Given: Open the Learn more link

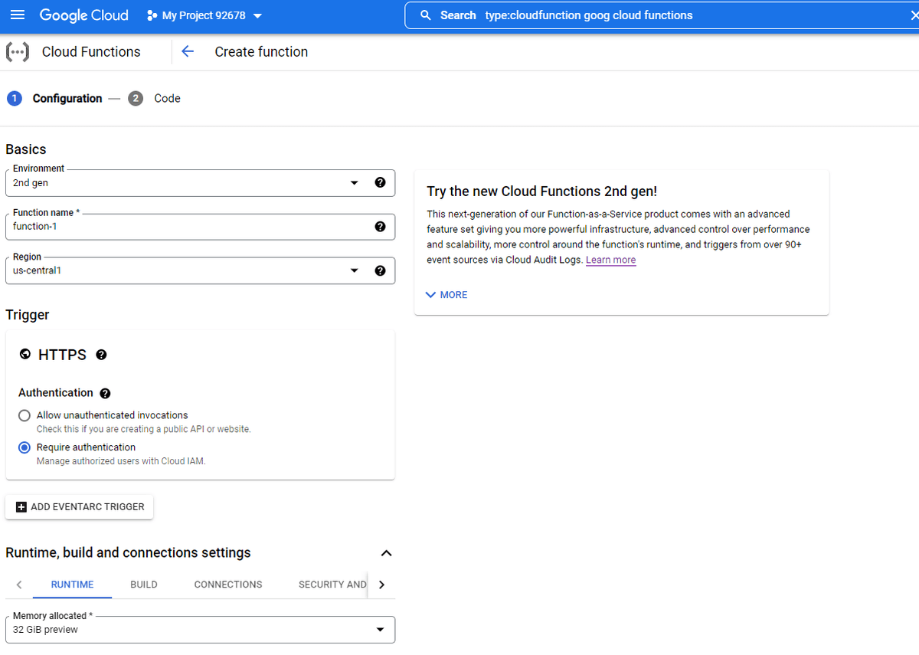Looking at the screenshot, I should pos(610,260).
